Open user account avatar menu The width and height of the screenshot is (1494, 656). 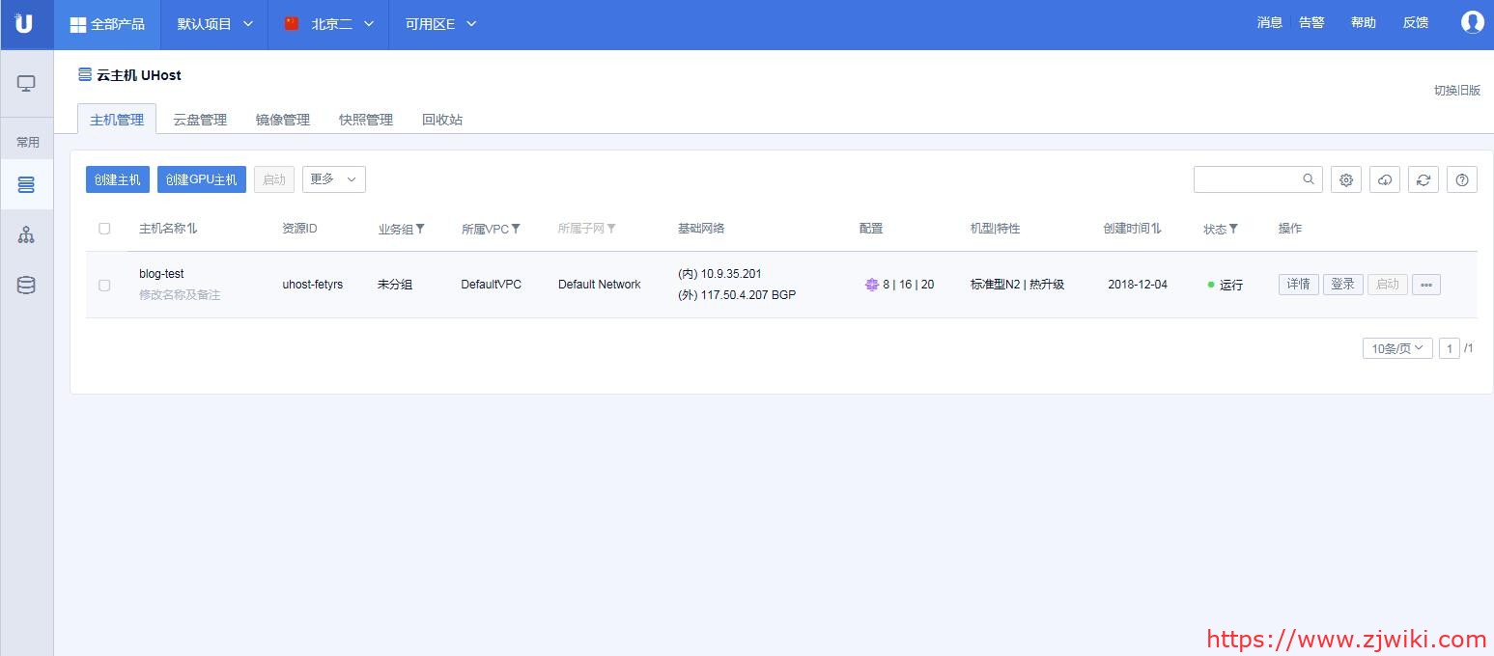click(x=1472, y=23)
